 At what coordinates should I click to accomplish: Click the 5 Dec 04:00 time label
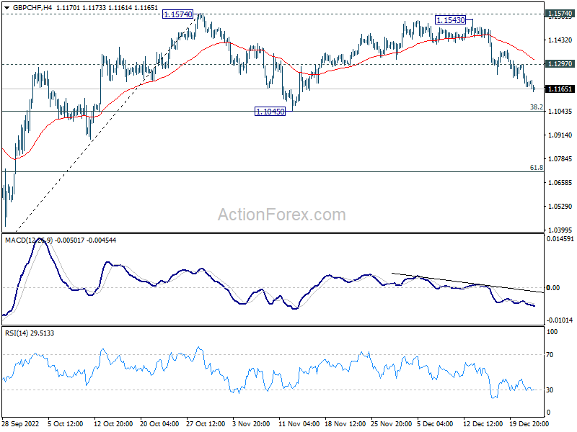point(435,424)
